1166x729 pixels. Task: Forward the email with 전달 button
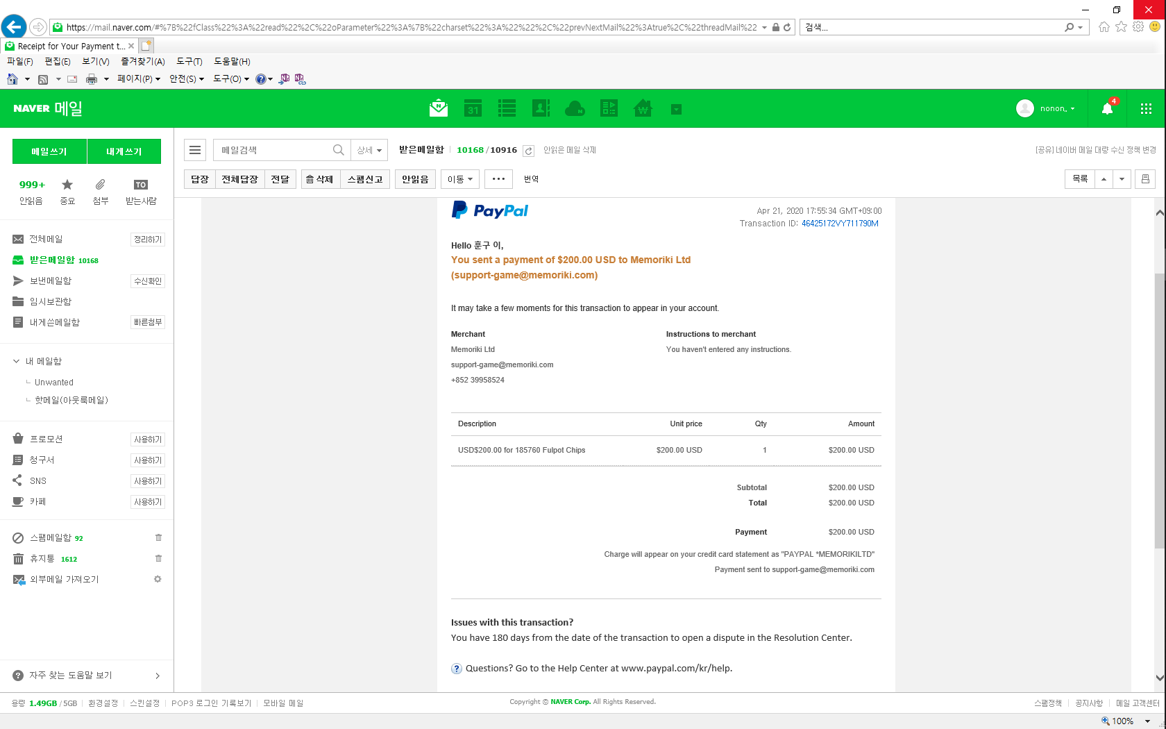point(280,179)
